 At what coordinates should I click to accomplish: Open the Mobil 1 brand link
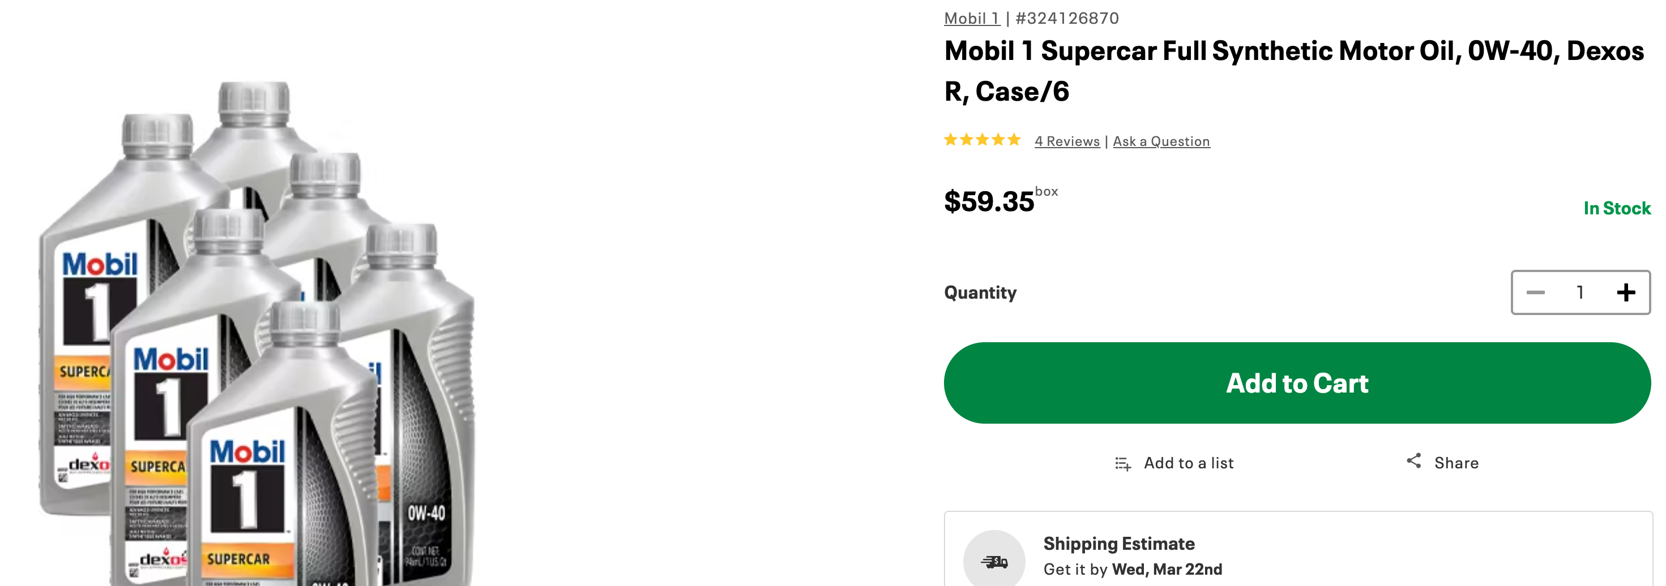[x=971, y=18]
